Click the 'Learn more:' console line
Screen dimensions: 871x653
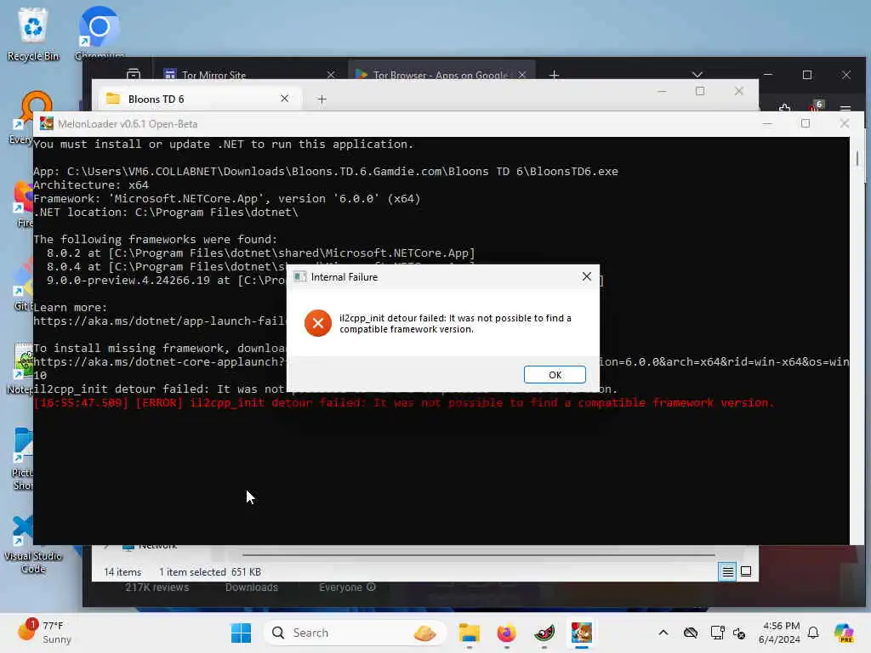point(70,307)
